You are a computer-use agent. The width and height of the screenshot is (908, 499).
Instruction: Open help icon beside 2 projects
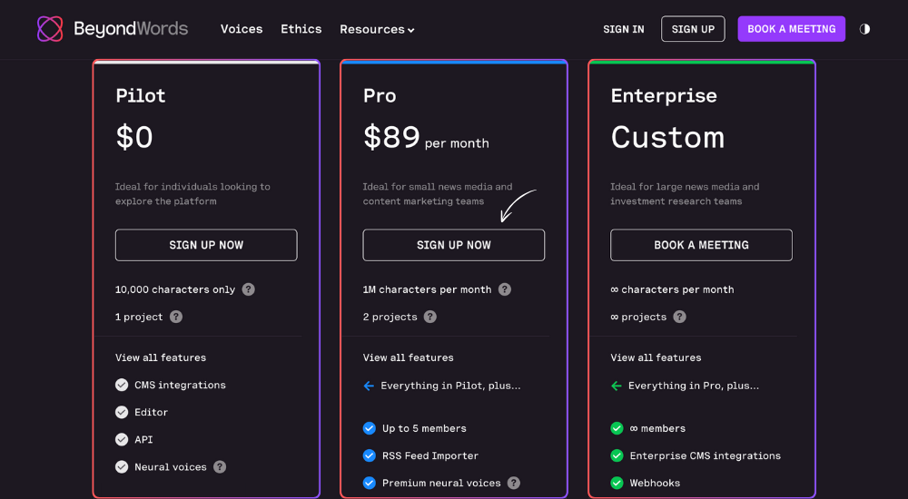(429, 317)
